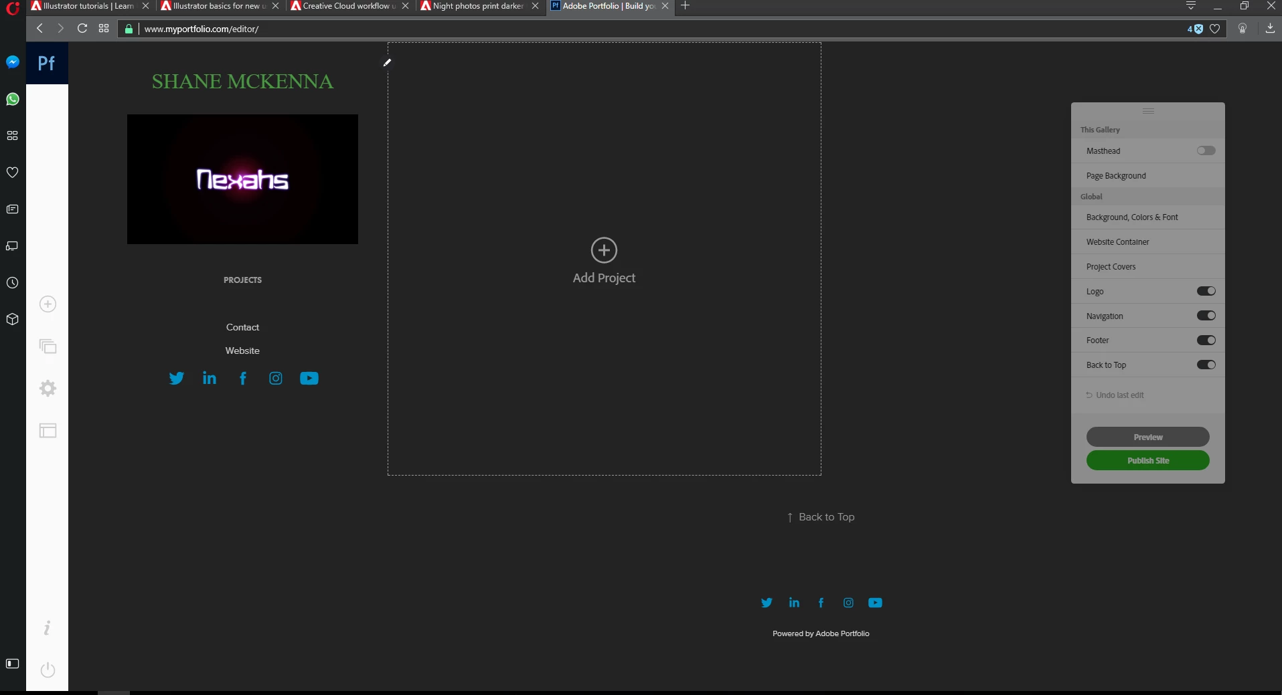Click the Preview button

pos(1147,437)
